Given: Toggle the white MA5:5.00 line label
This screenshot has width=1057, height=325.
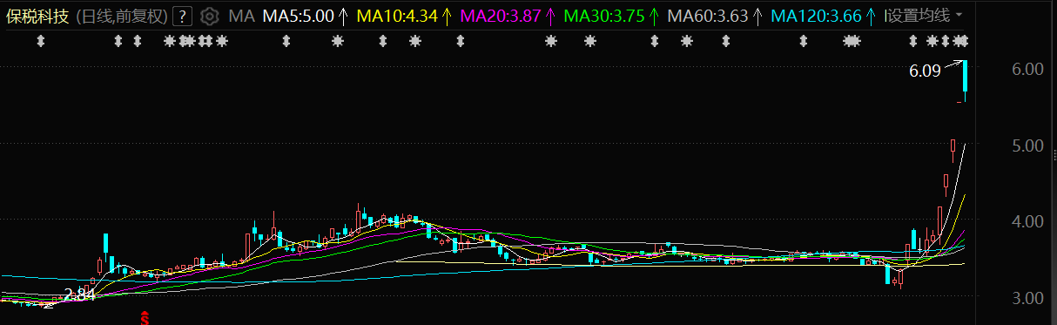Looking at the screenshot, I should (x=298, y=16).
